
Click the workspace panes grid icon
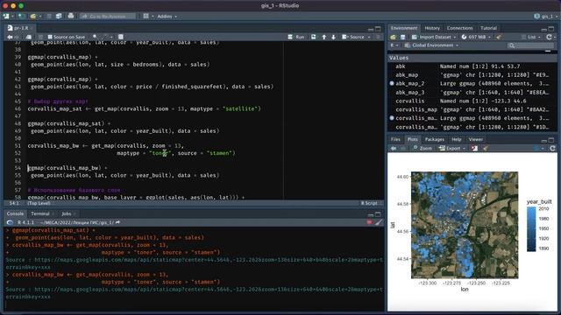pos(146,16)
